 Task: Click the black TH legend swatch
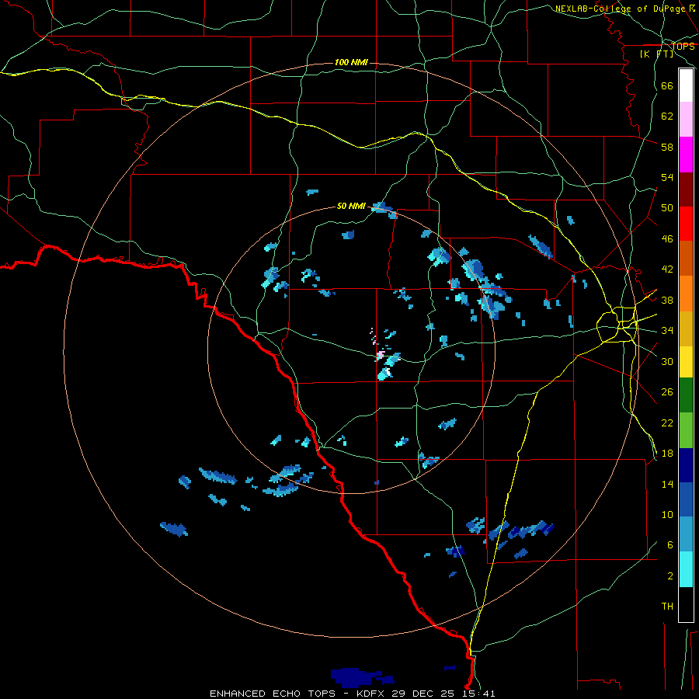click(686, 604)
